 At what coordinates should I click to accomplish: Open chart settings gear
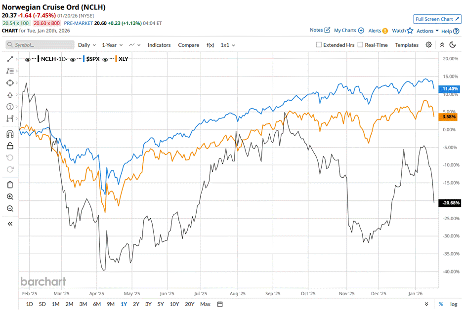click(428, 44)
